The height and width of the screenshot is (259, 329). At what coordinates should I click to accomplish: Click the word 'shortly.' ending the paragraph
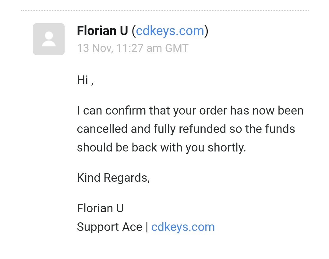click(227, 147)
